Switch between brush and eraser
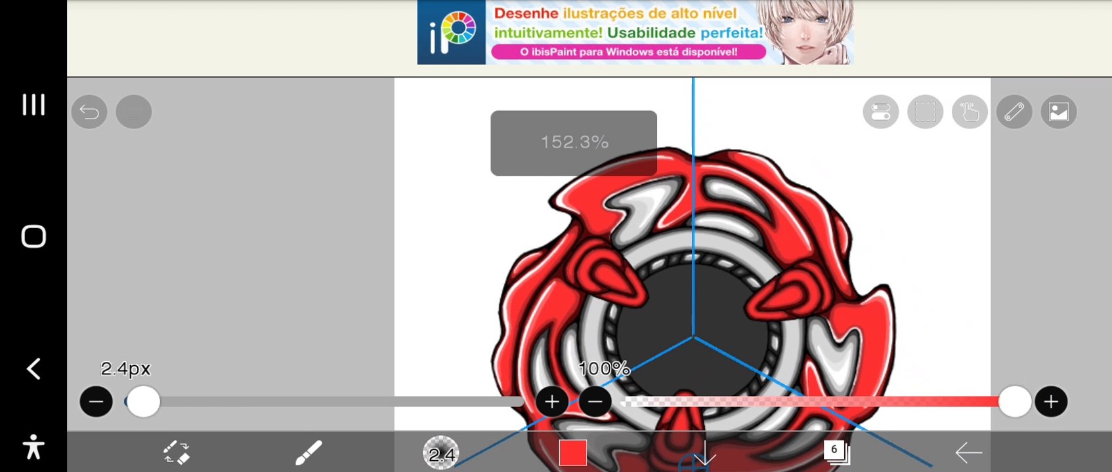 click(177, 452)
